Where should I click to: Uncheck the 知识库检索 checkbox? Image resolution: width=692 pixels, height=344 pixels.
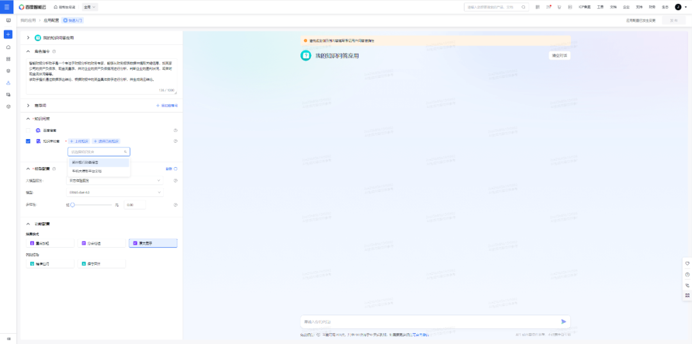pos(28,141)
